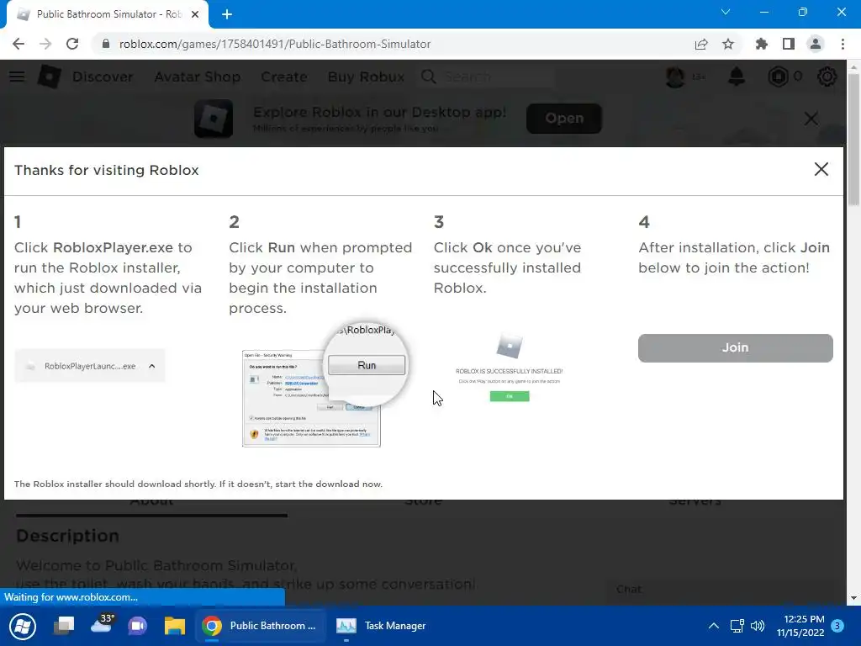The width and height of the screenshot is (861, 646).
Task: Click the Roblox app logo in banner
Action: coord(214,118)
